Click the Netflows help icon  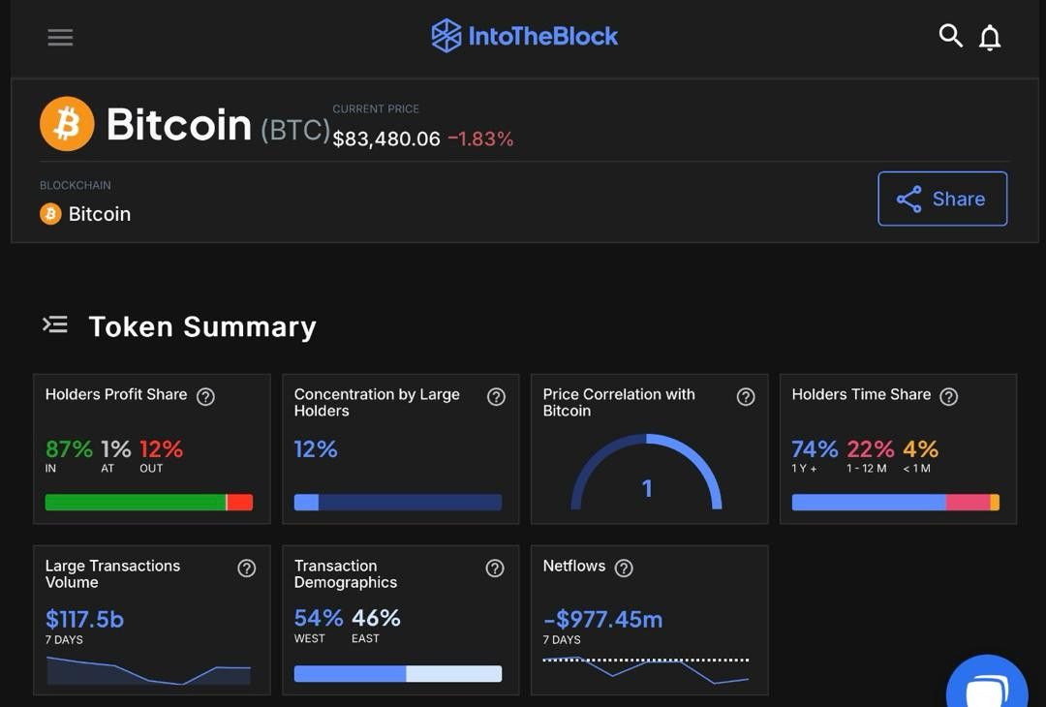tap(624, 569)
